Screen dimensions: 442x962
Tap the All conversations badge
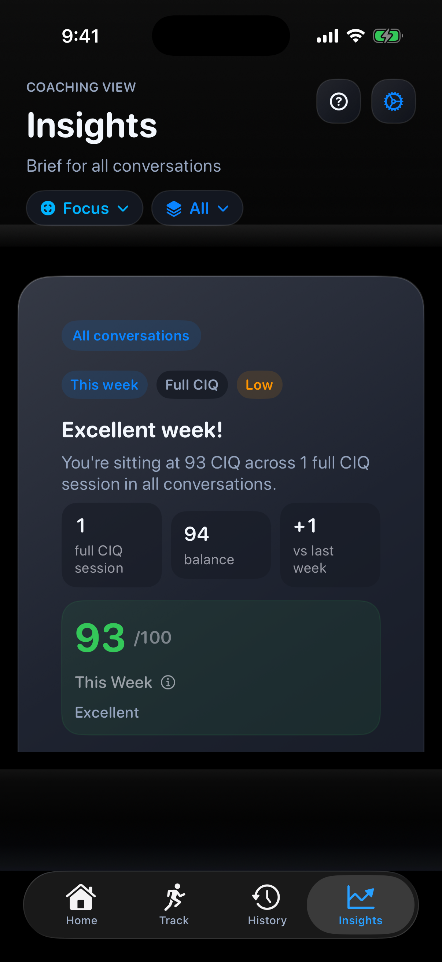point(131,335)
